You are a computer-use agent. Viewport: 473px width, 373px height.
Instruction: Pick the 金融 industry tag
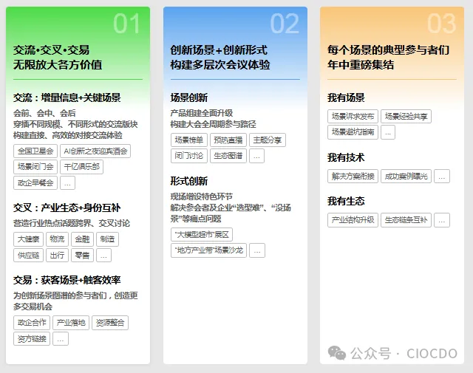(81, 239)
